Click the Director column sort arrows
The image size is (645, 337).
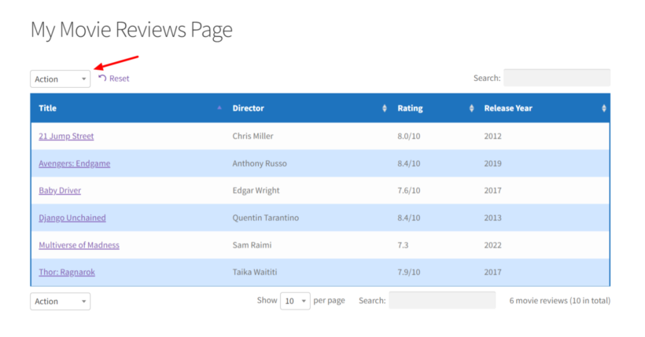[384, 108]
